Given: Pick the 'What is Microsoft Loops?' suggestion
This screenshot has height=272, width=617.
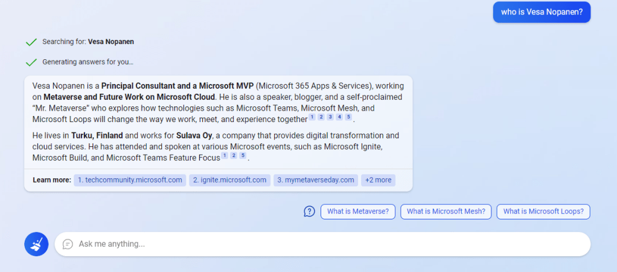Looking at the screenshot, I should tap(543, 212).
